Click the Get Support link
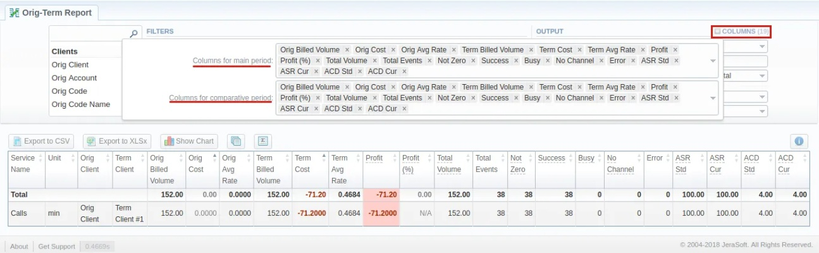819x253 pixels. click(56, 246)
